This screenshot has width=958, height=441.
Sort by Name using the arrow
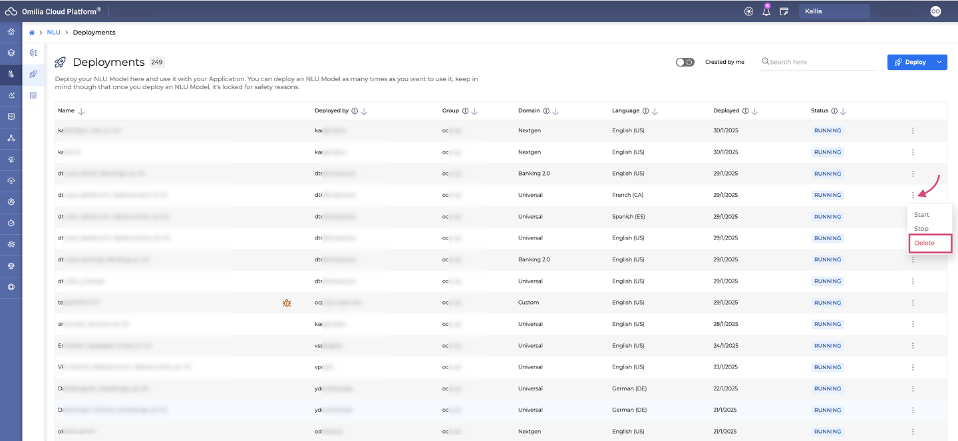81,111
